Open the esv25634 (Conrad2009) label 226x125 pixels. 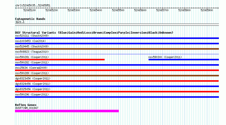pyautogui.click(x=31, y=68)
